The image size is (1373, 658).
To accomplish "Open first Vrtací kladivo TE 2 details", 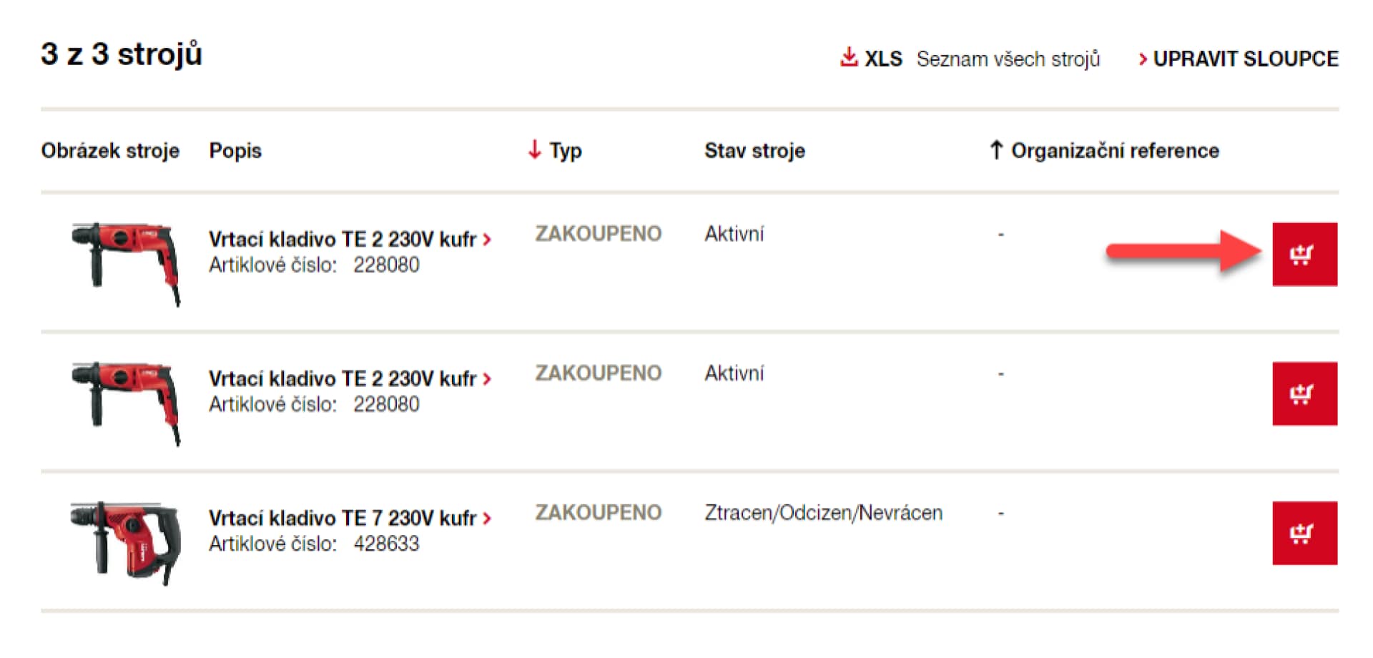I will pos(343,239).
